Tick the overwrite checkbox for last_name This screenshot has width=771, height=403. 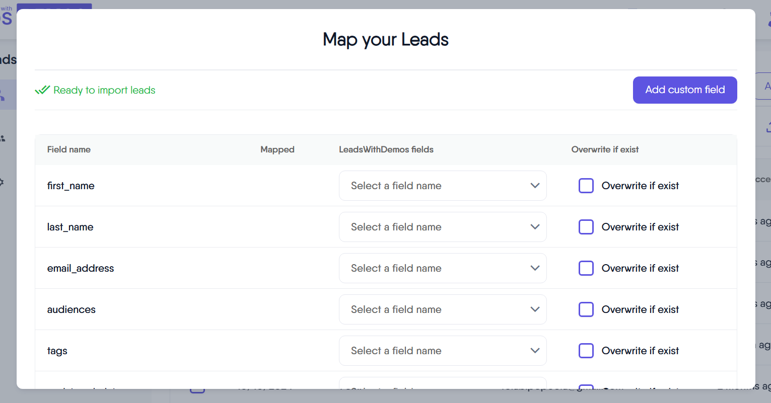pyautogui.click(x=586, y=227)
